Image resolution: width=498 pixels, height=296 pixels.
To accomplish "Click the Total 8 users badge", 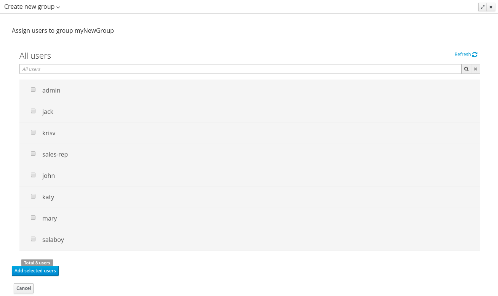I will (37, 262).
